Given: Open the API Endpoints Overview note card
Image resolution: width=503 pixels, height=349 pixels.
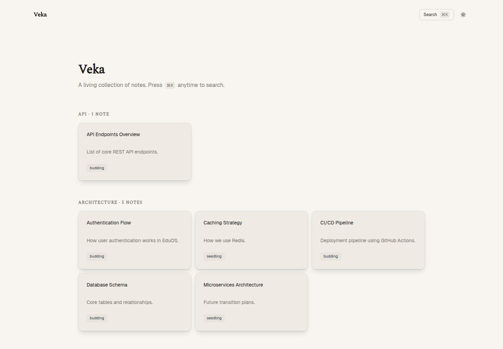Looking at the screenshot, I should [134, 151].
